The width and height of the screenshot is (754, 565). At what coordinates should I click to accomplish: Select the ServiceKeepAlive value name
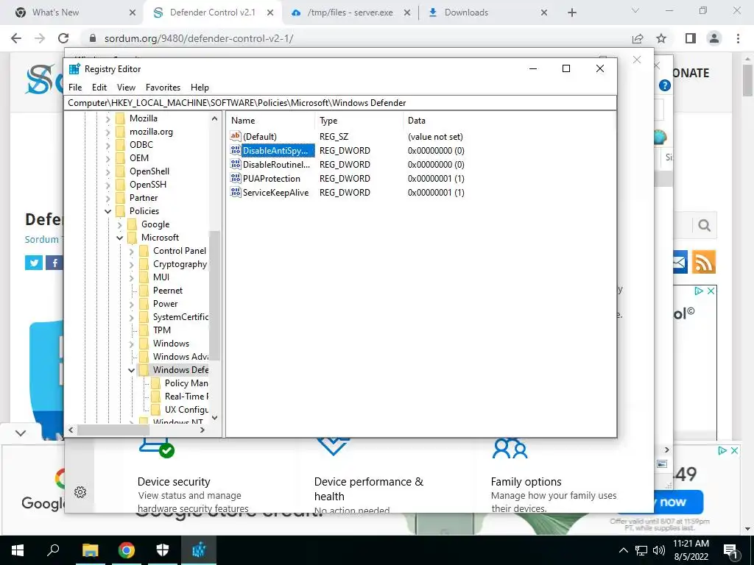(275, 192)
